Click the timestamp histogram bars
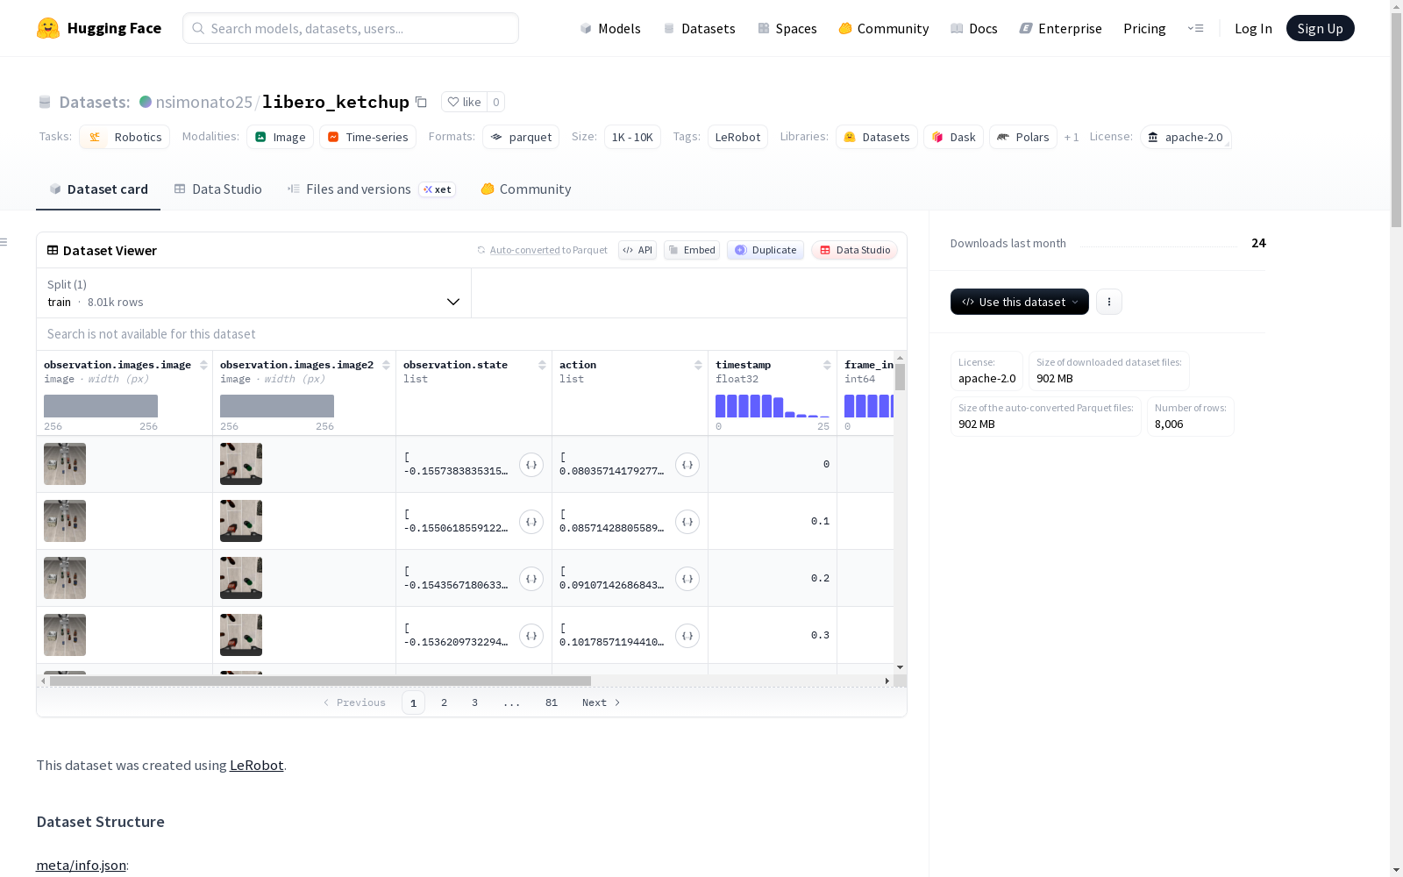 (x=772, y=406)
